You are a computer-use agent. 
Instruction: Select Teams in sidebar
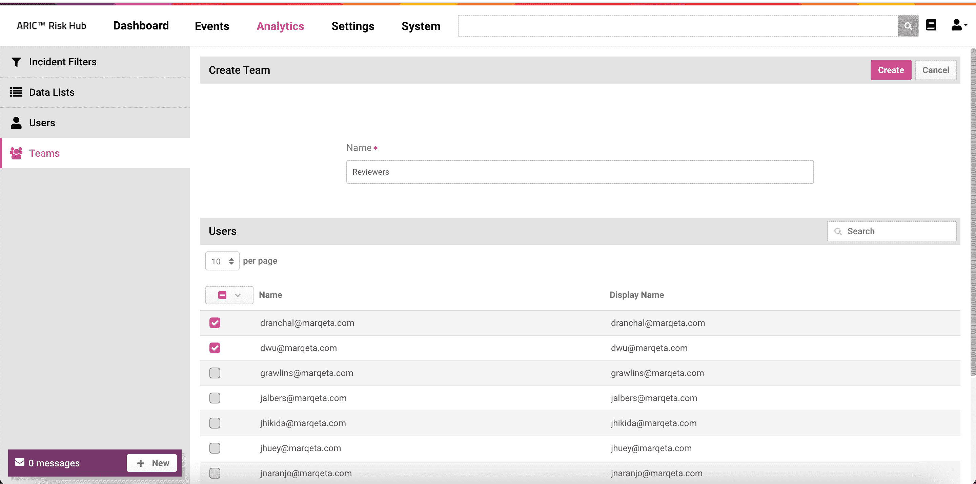[x=95, y=153]
